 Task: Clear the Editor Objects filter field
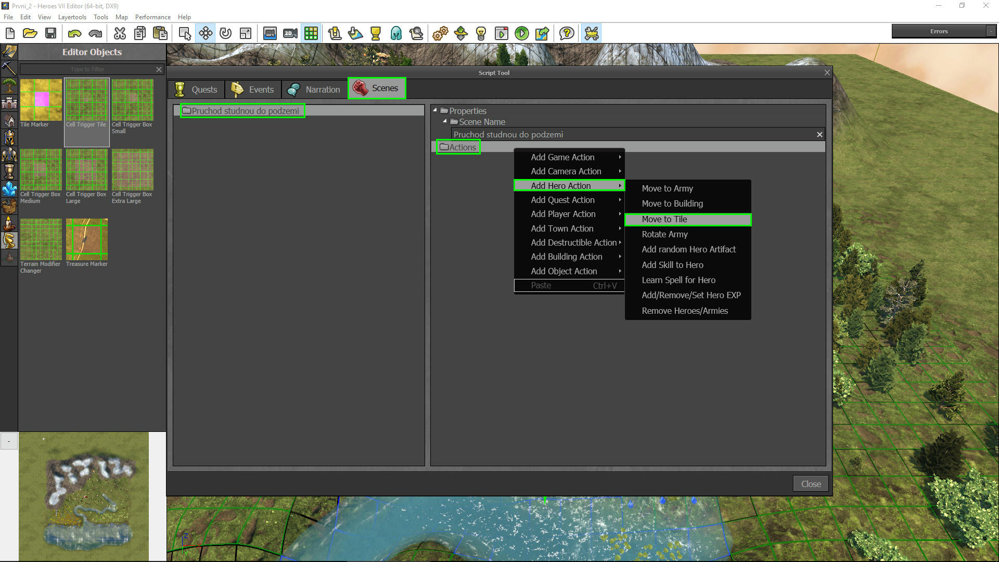[x=159, y=69]
